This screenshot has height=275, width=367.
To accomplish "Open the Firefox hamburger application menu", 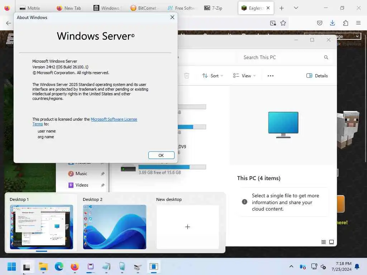I will pos(358,23).
